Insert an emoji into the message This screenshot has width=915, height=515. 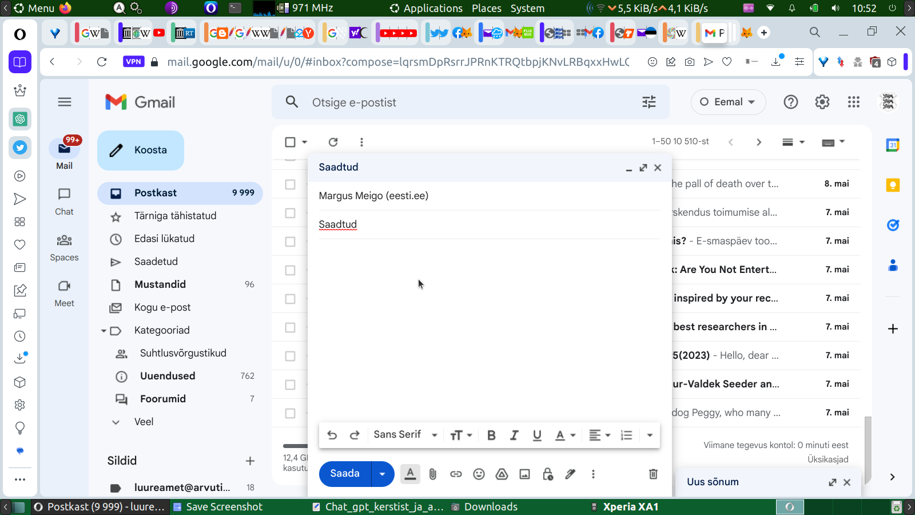(x=479, y=474)
